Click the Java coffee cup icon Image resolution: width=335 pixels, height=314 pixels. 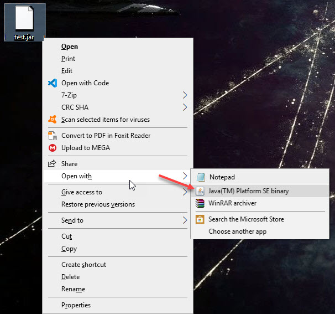[x=200, y=191]
